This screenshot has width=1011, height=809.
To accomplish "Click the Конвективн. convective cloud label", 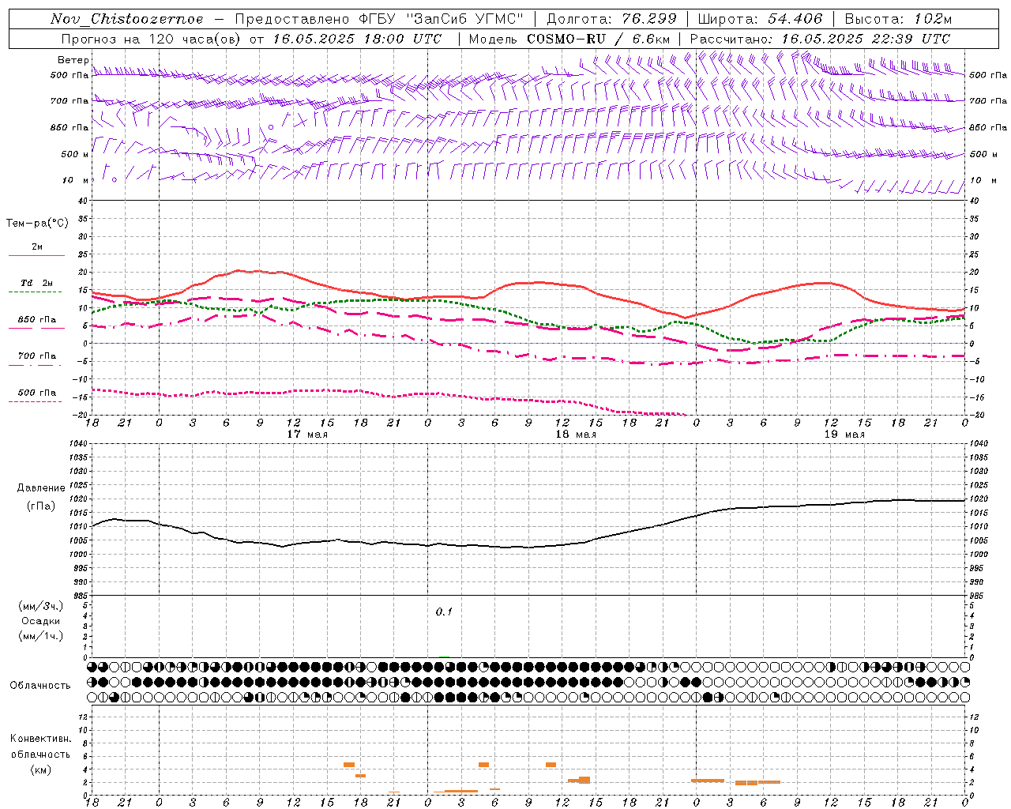I will pos(40,739).
